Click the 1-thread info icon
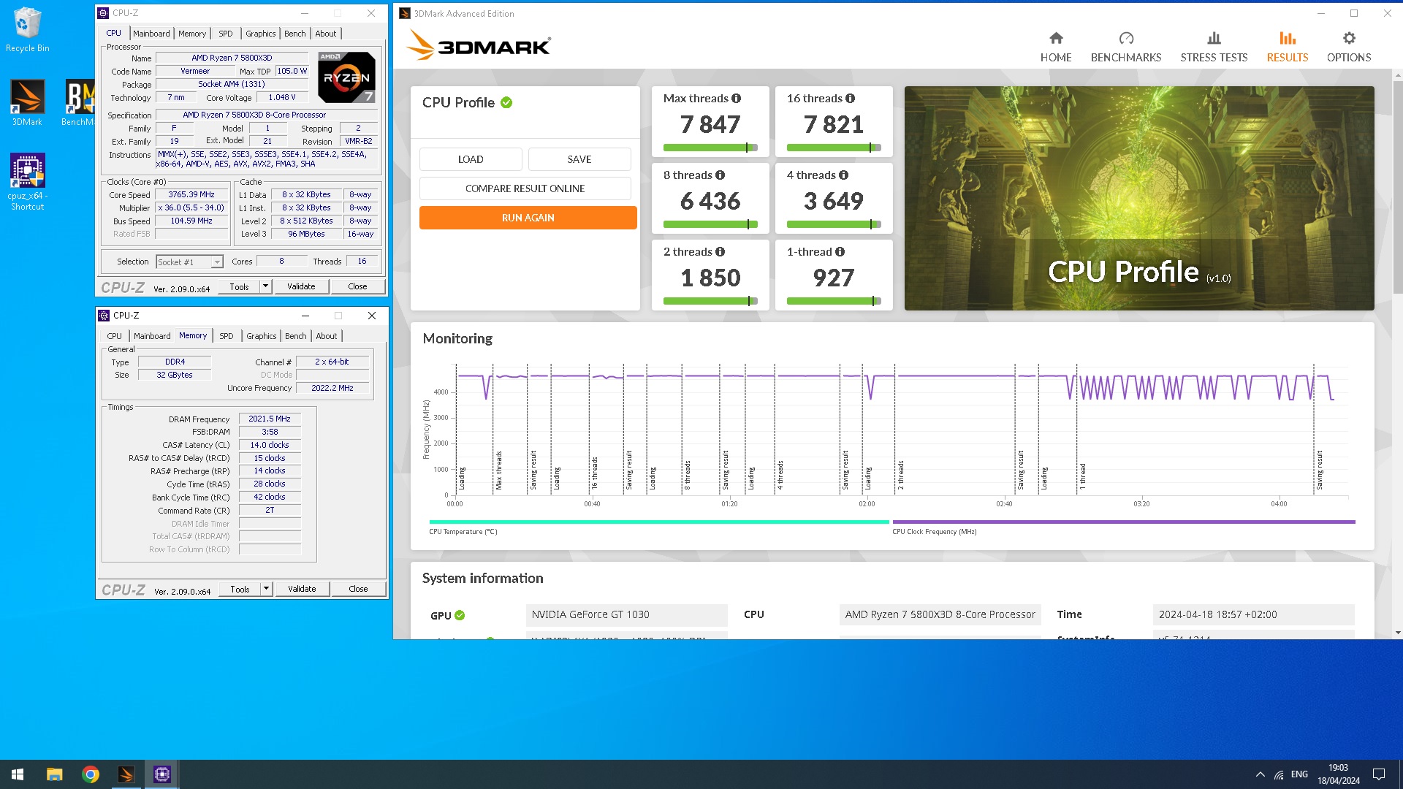The height and width of the screenshot is (789, 1403). [x=840, y=252]
